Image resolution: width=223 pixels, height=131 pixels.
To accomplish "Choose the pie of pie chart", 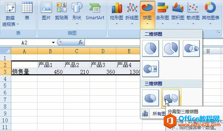I will pyautogui.click(x=191, y=48).
